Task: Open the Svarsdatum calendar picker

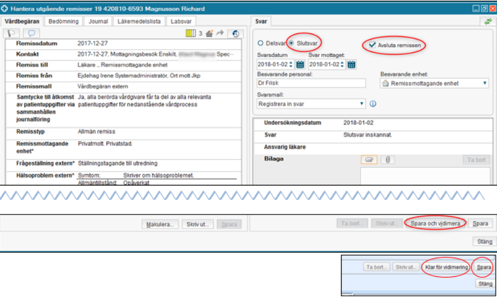Action: [300, 64]
